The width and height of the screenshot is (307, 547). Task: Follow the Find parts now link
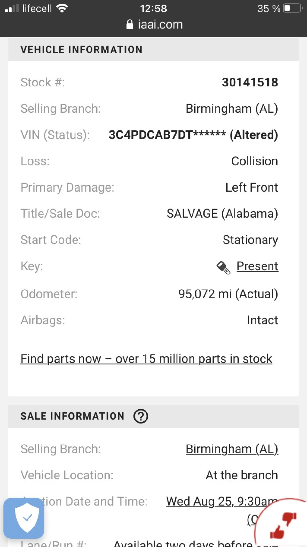(x=146, y=359)
